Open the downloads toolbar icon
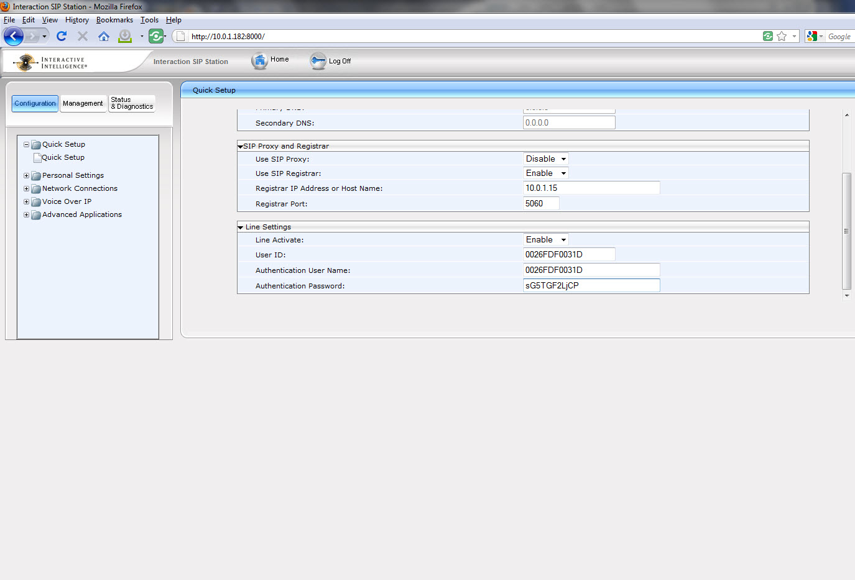 pyautogui.click(x=125, y=36)
